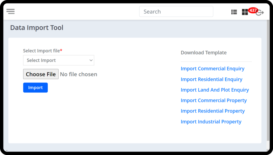The width and height of the screenshot is (273, 155).
Task: Open the hamburger navigation menu
Action: coord(11,11)
